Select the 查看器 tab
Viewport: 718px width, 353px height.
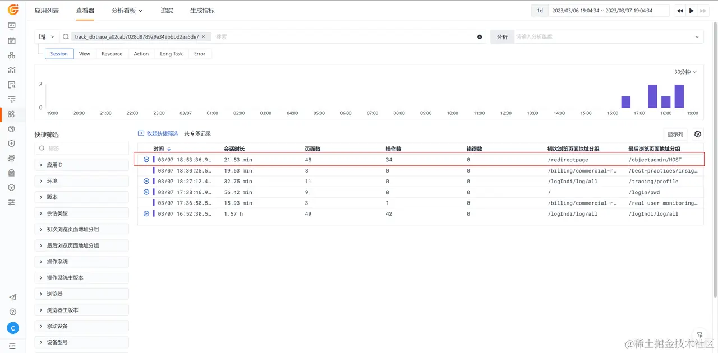coord(85,11)
